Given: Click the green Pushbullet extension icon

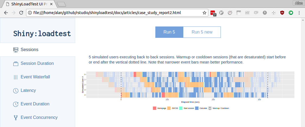Looking at the screenshot, I should click(x=291, y=13).
